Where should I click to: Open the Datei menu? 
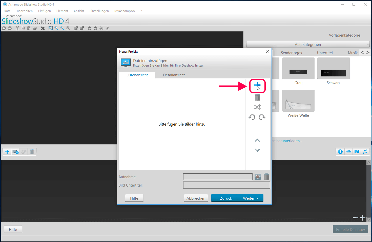[8, 11]
